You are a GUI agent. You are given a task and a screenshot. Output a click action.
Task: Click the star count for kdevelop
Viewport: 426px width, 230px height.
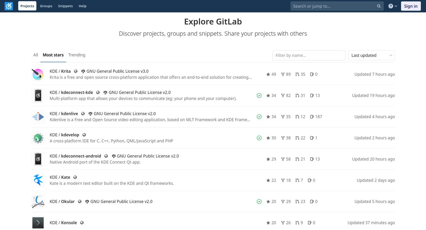[271, 138]
